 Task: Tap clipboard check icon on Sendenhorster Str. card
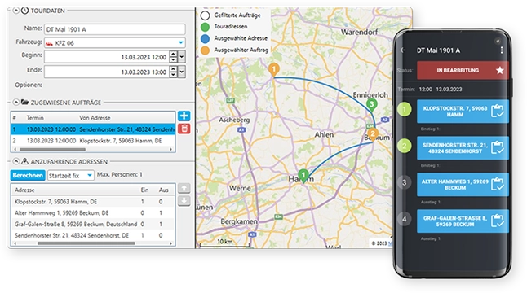[498, 147]
